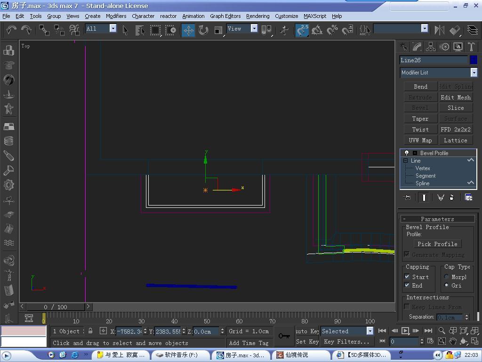
Task: Open the Modifiers menu
Action: point(116,16)
